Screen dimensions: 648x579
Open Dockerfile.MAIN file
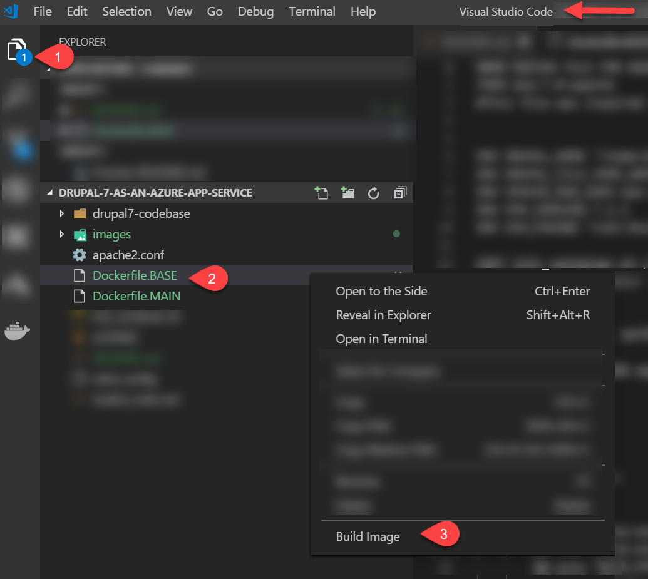[136, 296]
